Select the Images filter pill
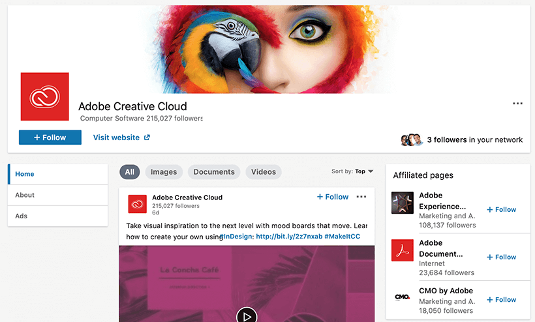The height and width of the screenshot is (322, 535). pos(164,171)
